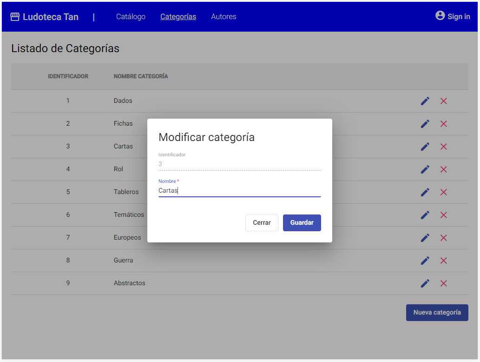Click Cerrar to dismiss the modal
Viewport: 480px width, 362px height.
coord(262,222)
